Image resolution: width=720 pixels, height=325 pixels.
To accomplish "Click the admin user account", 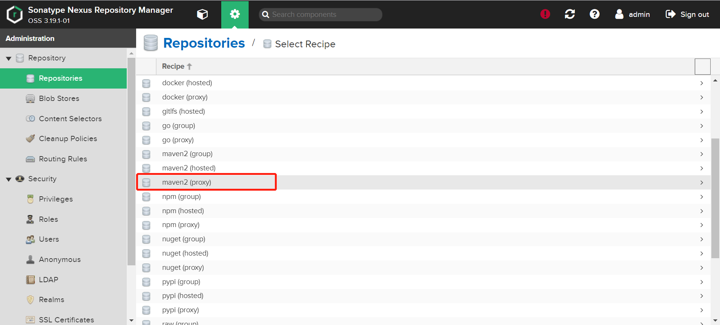I will click(x=633, y=14).
